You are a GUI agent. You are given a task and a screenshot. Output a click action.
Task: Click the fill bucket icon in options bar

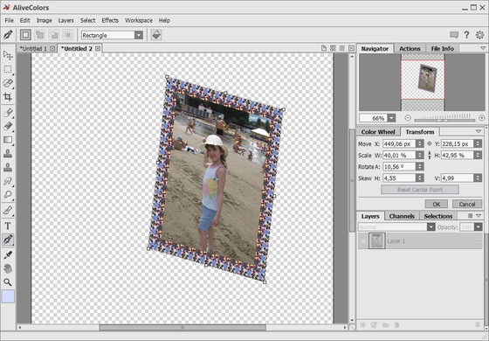click(156, 35)
